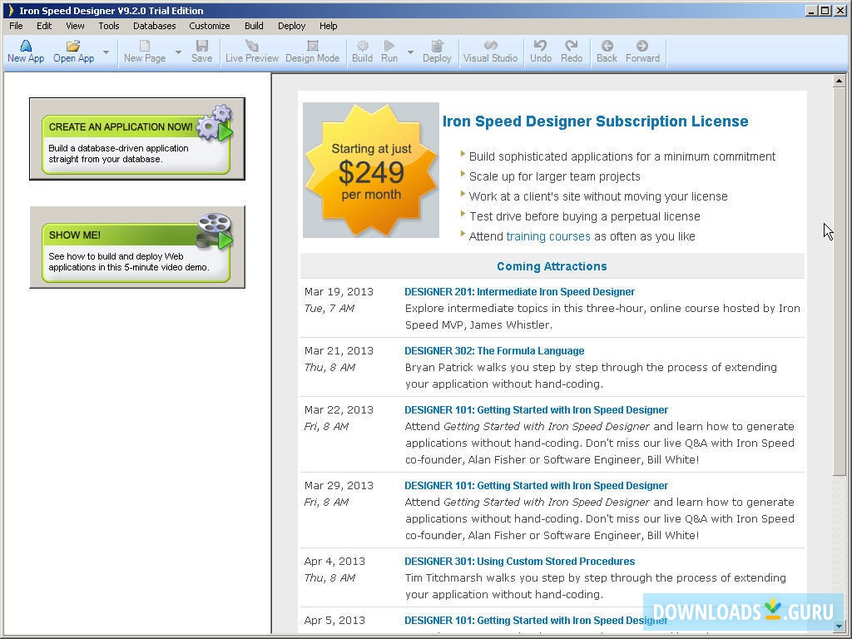The width and height of the screenshot is (852, 639).
Task: Launch Visual Studio from the toolbar
Action: tap(490, 47)
